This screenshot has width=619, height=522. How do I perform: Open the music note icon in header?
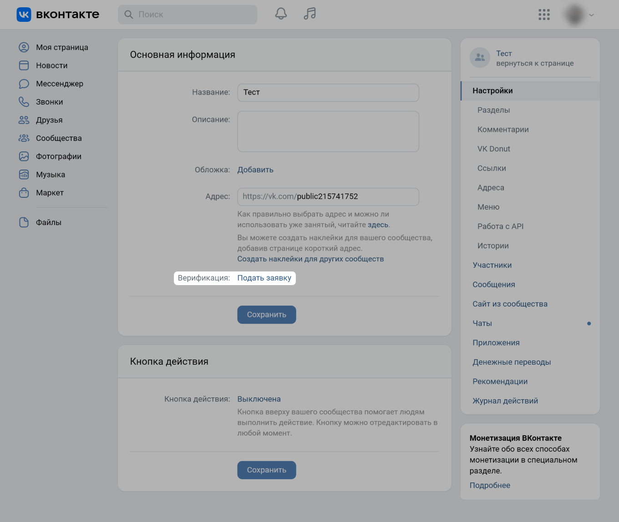(310, 14)
